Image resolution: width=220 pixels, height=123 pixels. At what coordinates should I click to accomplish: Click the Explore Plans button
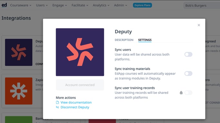tap(142, 5)
